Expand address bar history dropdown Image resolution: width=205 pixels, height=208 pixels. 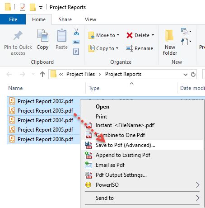(186, 75)
